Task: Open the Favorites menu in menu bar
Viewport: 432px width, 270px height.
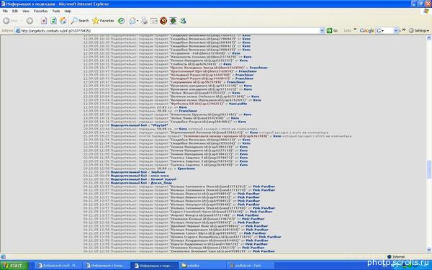Action: (x=40, y=11)
